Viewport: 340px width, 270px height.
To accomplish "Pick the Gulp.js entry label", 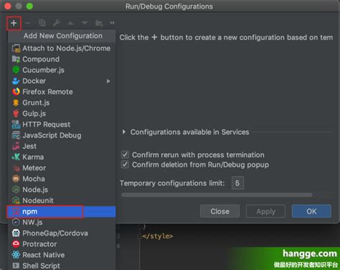I will click(34, 114).
